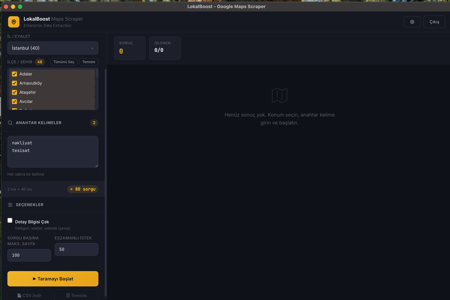Click the district count badge '40'
The height and width of the screenshot is (300, 450).
40,62
